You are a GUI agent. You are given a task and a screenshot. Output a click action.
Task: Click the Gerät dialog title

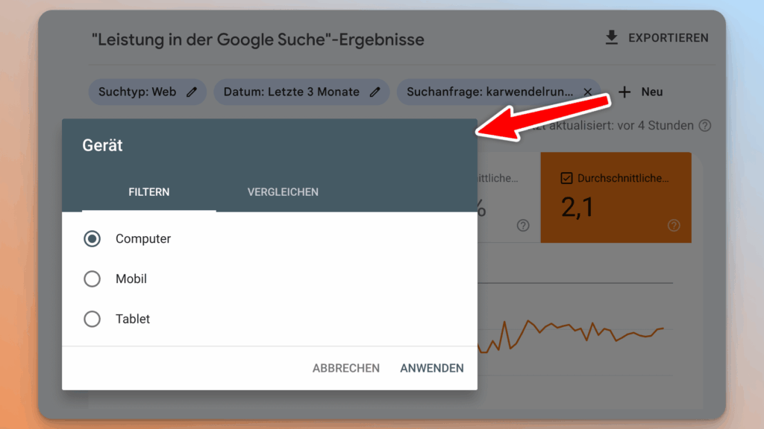[102, 145]
